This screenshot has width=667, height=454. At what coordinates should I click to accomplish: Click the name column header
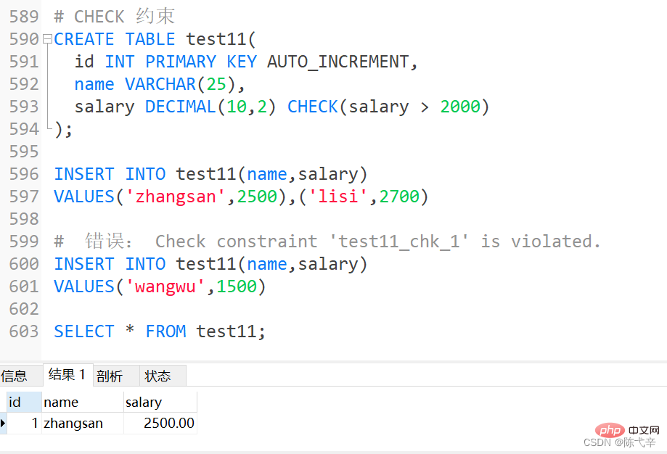[x=61, y=402]
